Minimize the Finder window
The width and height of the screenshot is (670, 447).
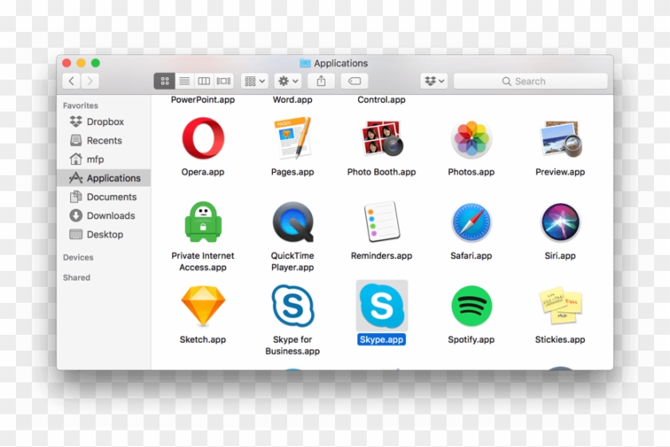click(81, 63)
